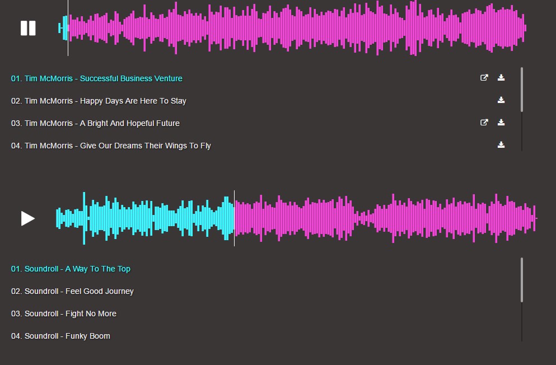Play the Soundroll player
This screenshot has width=556, height=365.
click(28, 218)
